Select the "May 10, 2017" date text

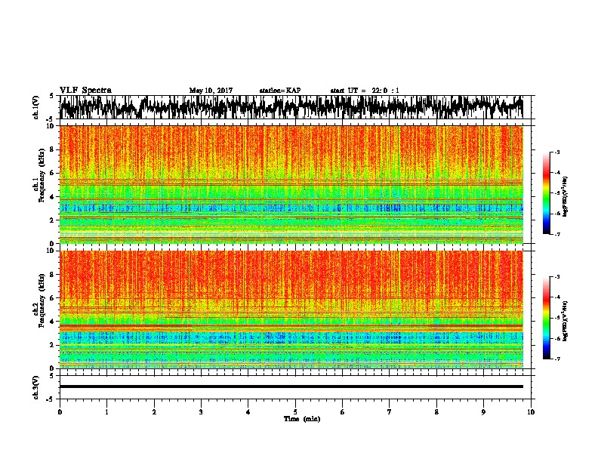pos(211,91)
